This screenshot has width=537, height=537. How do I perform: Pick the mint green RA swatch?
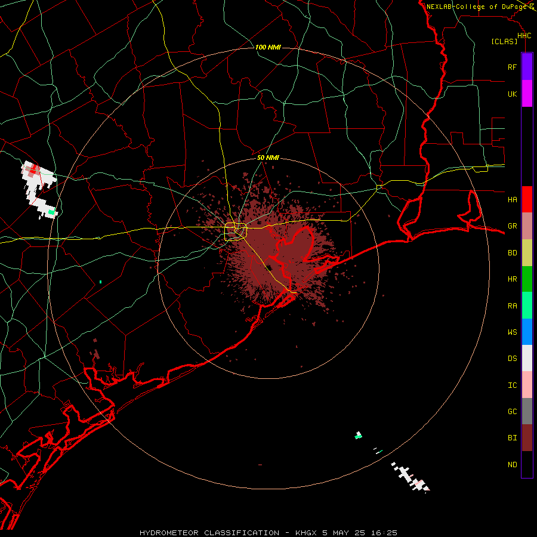coord(527,305)
